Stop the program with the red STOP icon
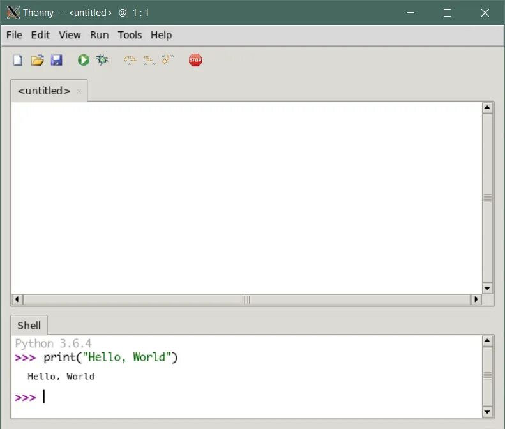505x429 pixels. click(195, 60)
